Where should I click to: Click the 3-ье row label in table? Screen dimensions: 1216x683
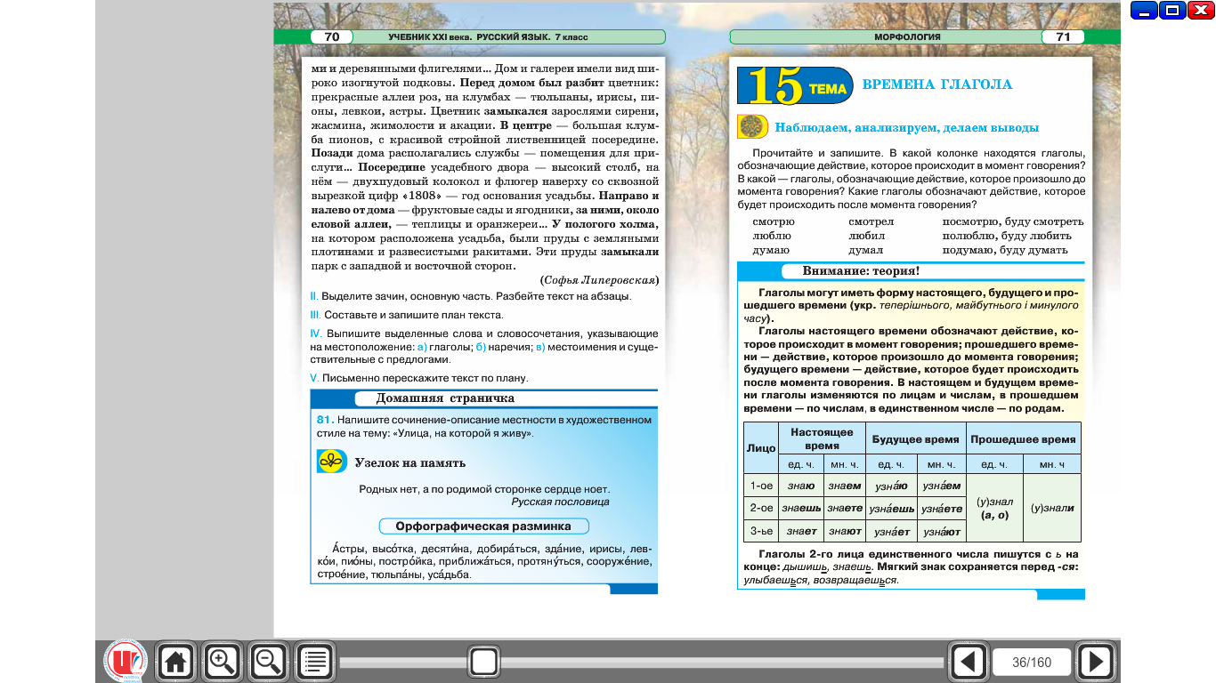[x=760, y=531]
